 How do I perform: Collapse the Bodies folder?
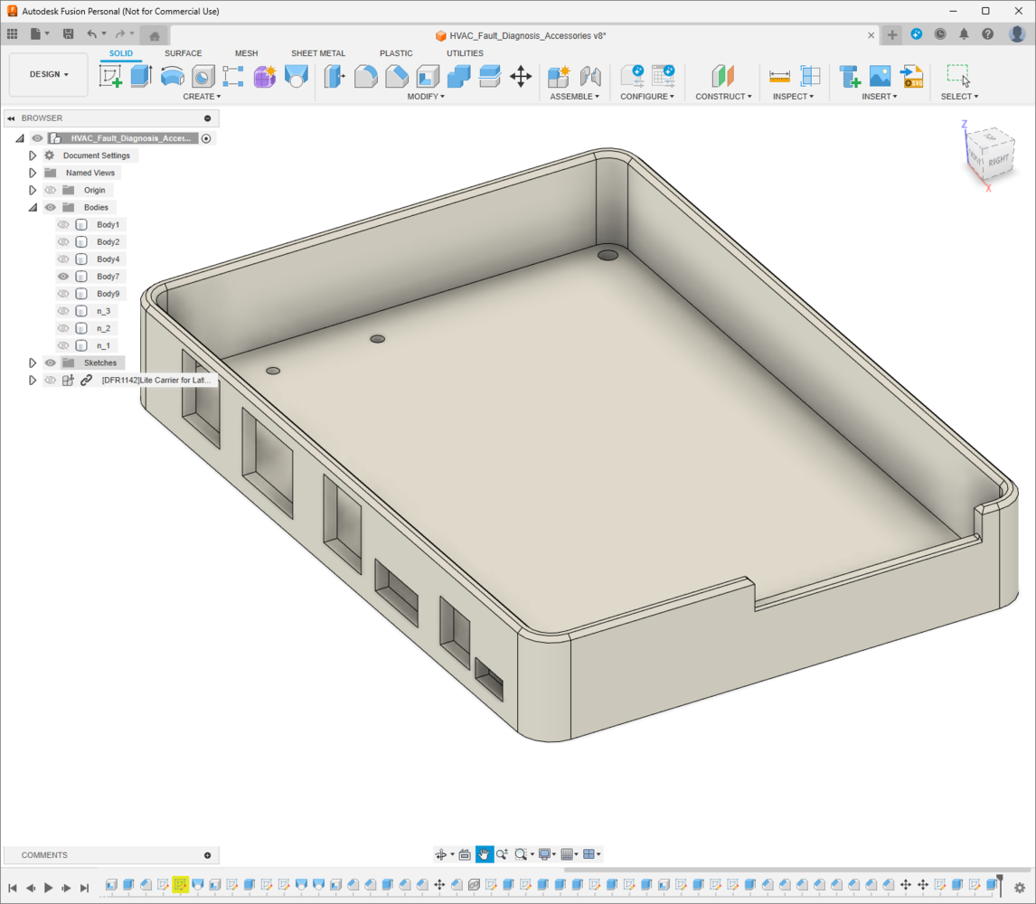pyautogui.click(x=33, y=208)
